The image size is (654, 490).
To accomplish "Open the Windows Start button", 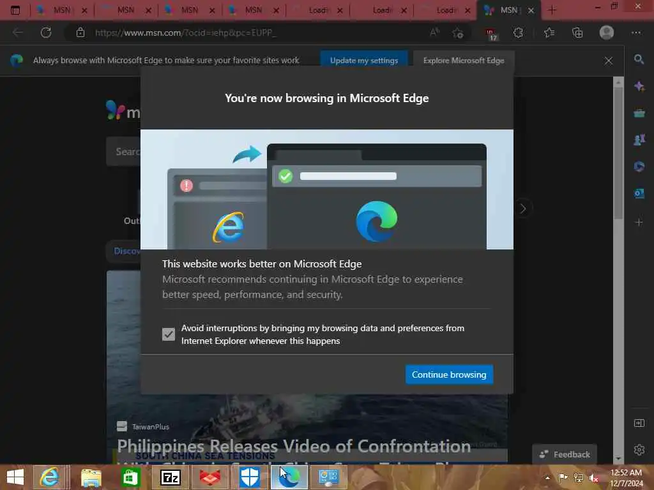I will coord(15,477).
